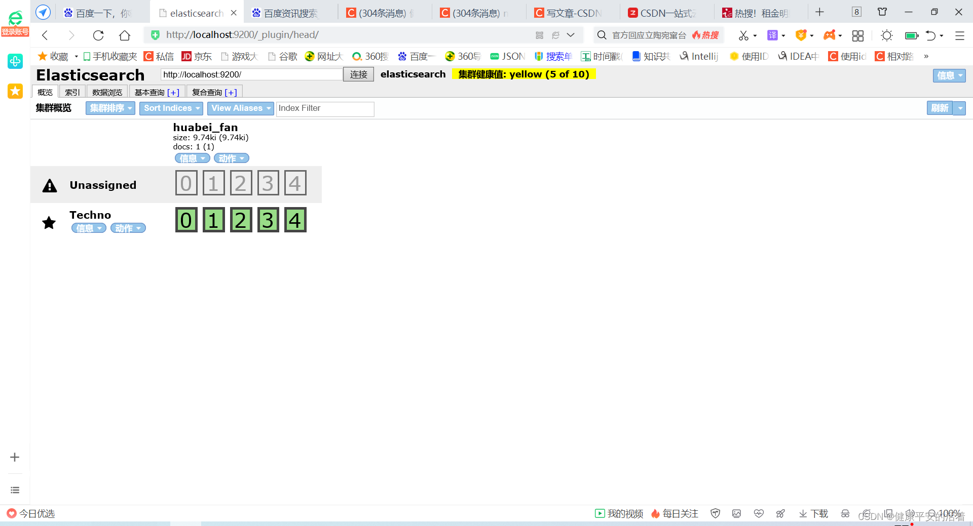Click the browser address bar
Viewport: 973px width, 526px height.
[x=345, y=35]
